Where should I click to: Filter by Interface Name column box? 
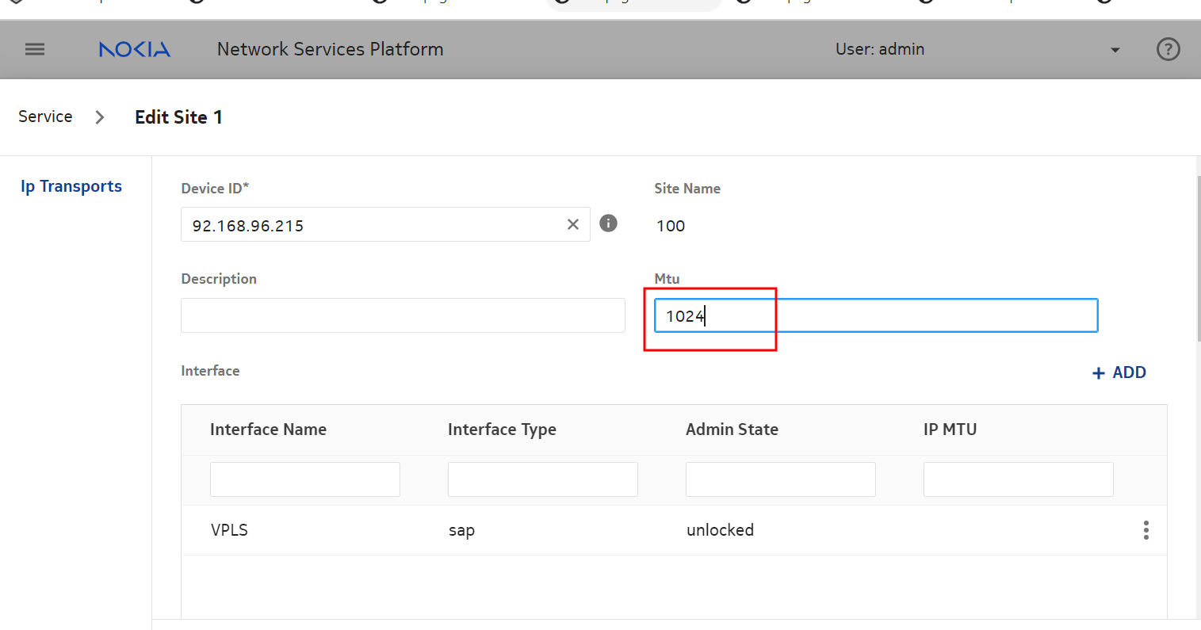pos(305,479)
